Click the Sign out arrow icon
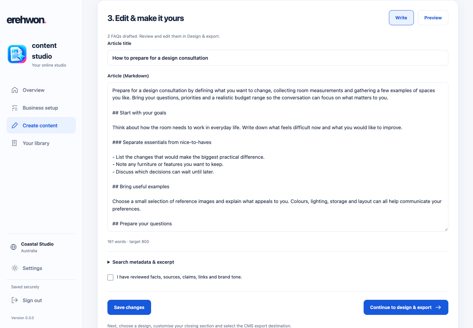 (x=15, y=300)
